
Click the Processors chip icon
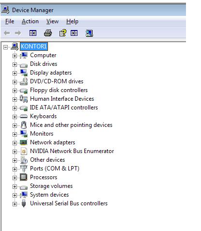24,177
